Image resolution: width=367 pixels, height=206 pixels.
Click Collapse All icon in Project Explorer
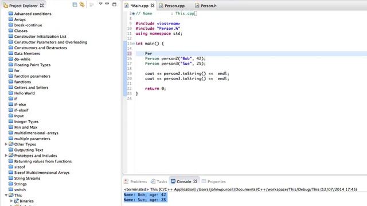point(75,5)
